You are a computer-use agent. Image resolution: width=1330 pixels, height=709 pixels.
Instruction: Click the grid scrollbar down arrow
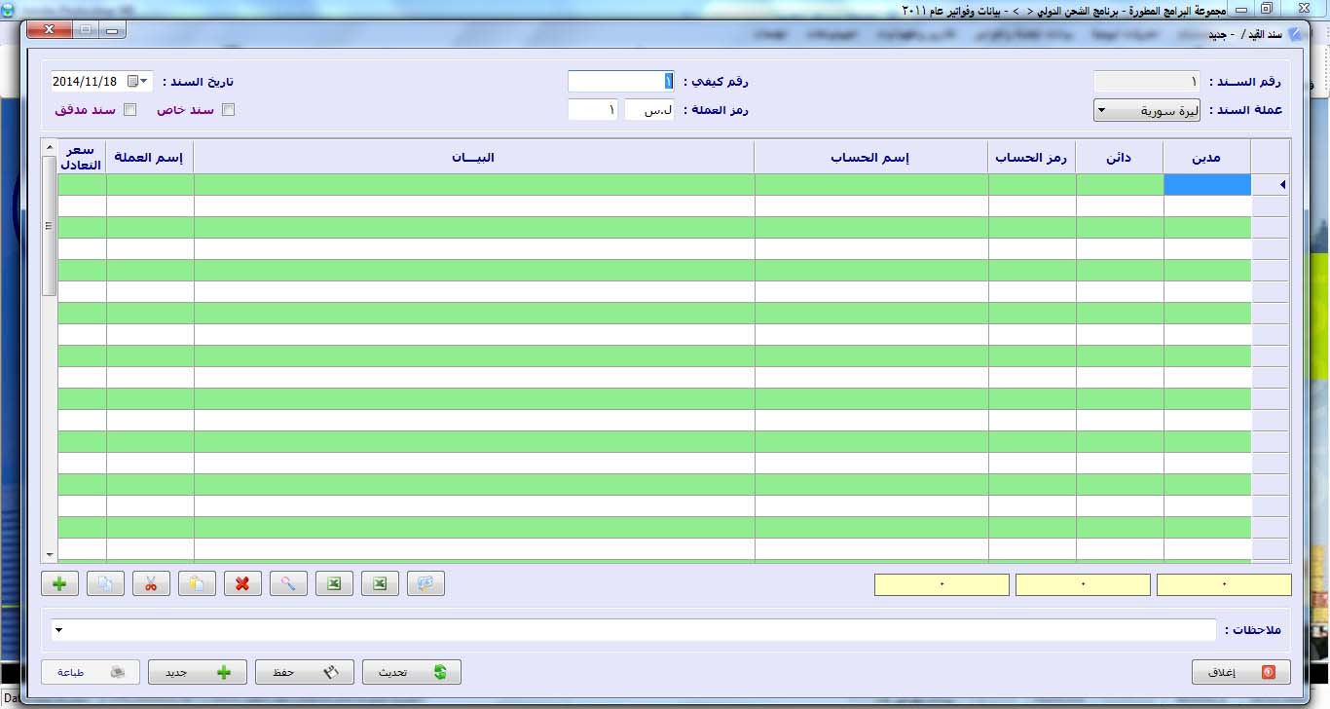(x=50, y=555)
